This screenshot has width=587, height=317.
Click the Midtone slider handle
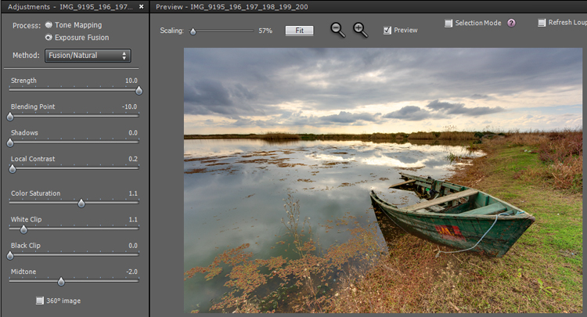click(x=61, y=282)
